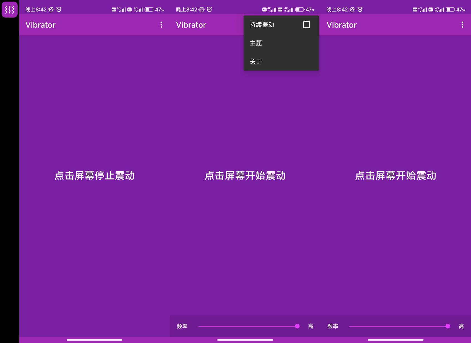Click the Vibrator title in the left screen

tap(40, 25)
